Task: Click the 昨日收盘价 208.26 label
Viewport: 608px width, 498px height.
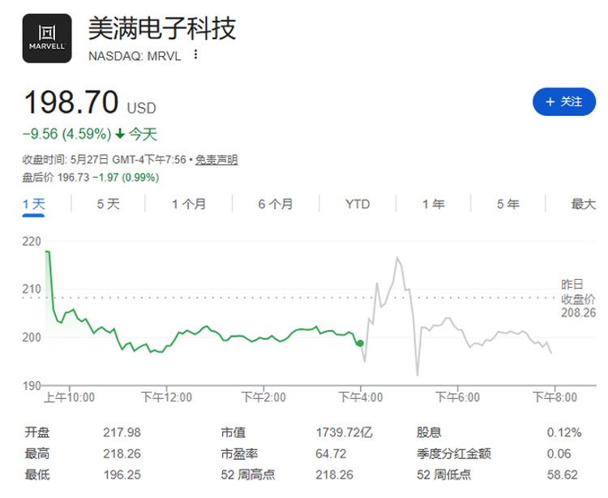Action: coord(578,298)
